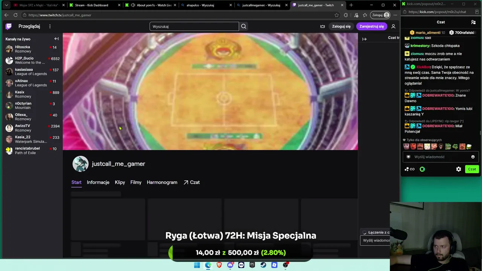This screenshot has width=482, height=271.
Task: Click the Twitch Wyszukaj search field
Action: click(194, 26)
